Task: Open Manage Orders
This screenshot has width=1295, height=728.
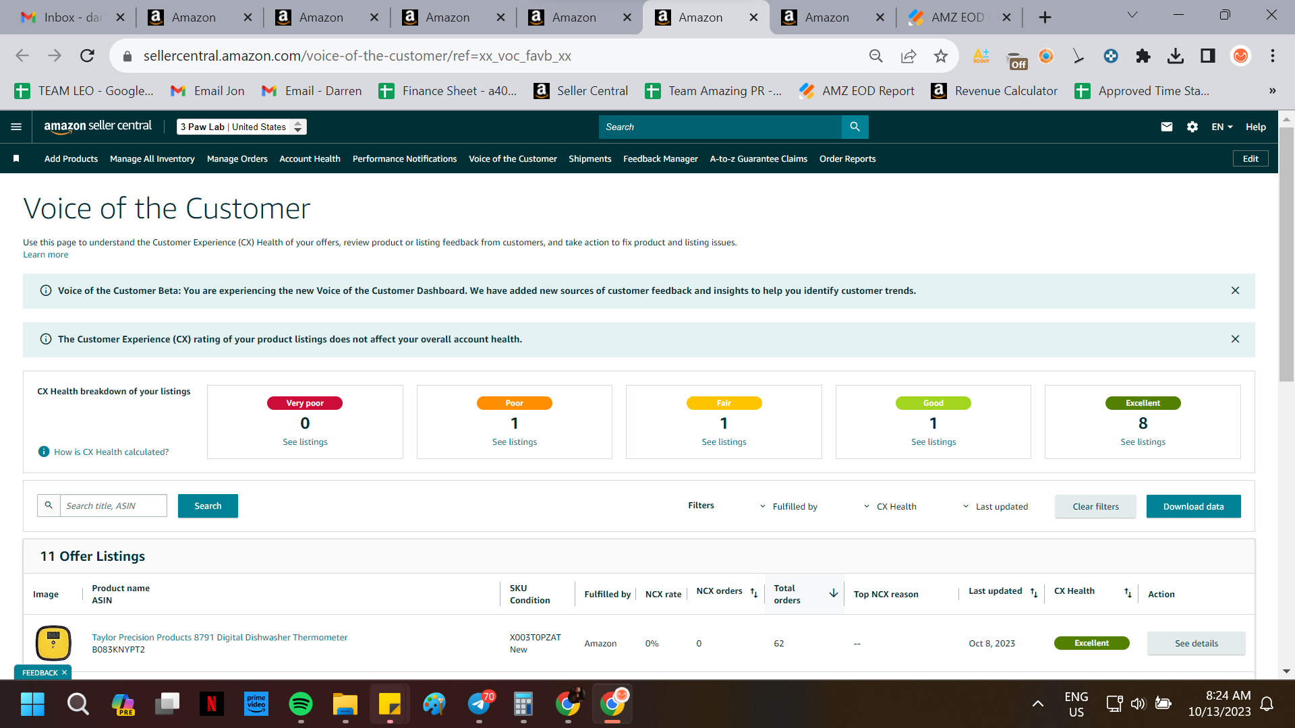Action: click(x=237, y=158)
